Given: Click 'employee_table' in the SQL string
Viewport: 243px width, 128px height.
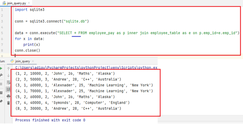Looking at the screenshot, I should 165,33.
